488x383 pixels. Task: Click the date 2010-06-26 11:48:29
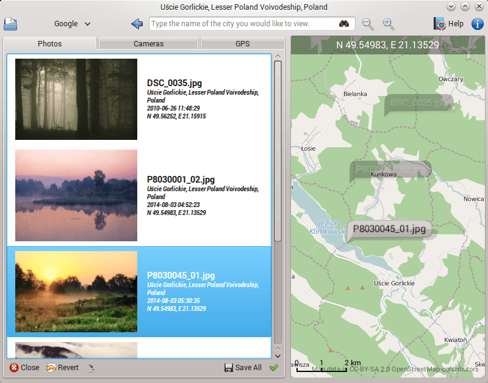(x=173, y=108)
